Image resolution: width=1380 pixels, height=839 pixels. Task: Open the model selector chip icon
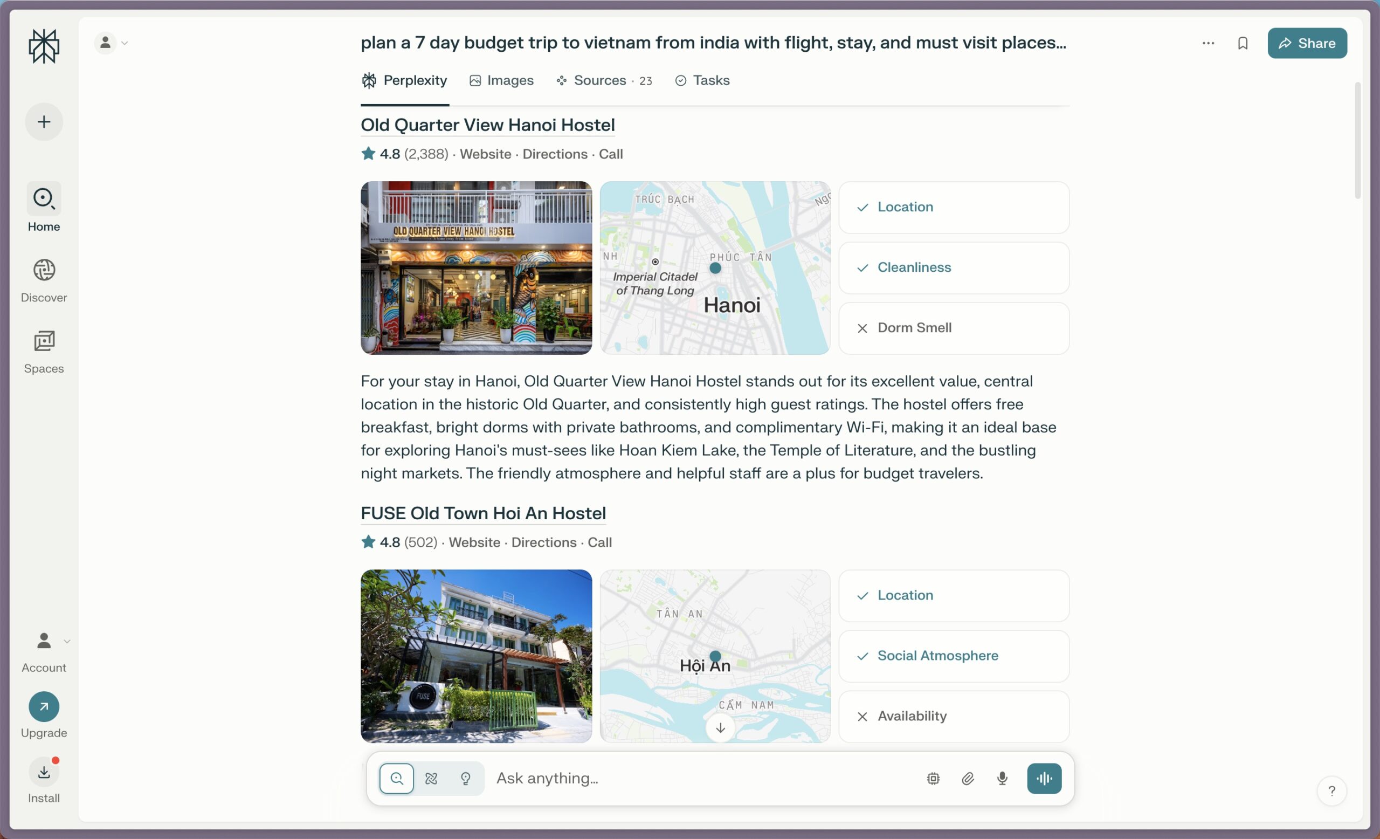(x=933, y=778)
